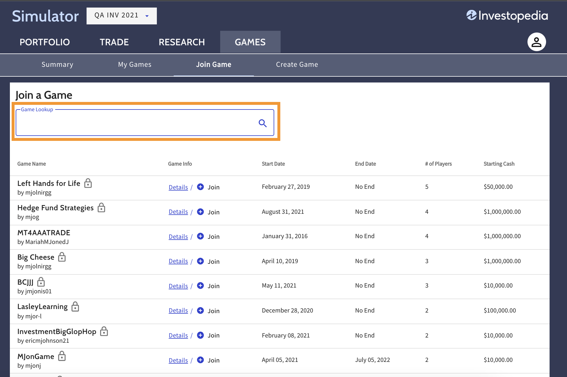The height and width of the screenshot is (377, 567).
Task: Click the lock icon next to LasleyLearning
Action: (75, 306)
